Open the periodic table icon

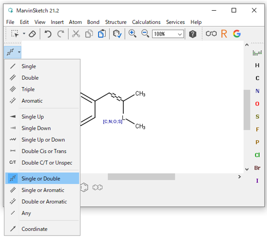click(257, 53)
